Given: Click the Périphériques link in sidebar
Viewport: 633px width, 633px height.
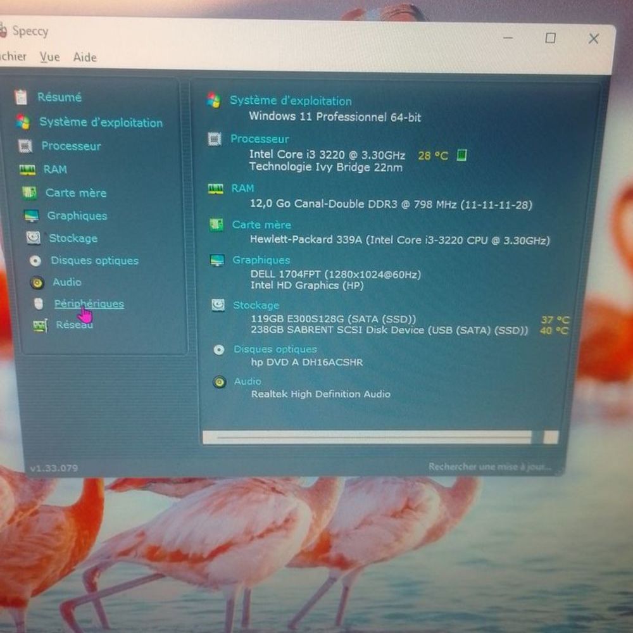Looking at the screenshot, I should pos(89,304).
